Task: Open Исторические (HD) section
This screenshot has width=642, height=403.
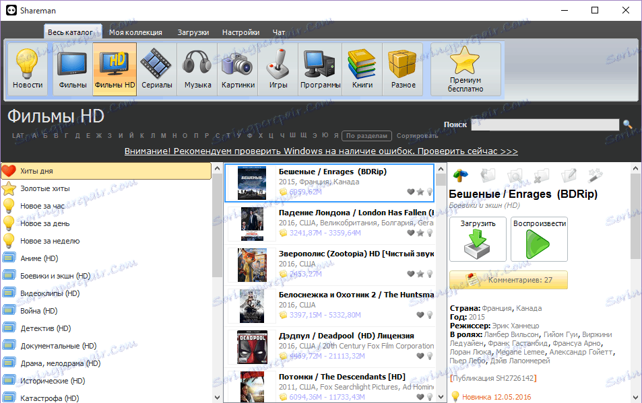Action: pyautogui.click(x=106, y=381)
